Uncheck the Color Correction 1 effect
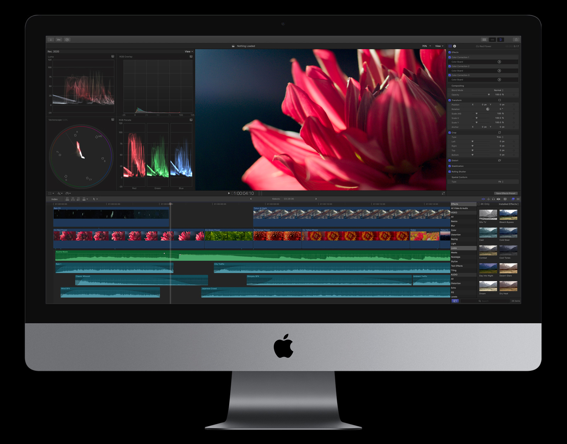This screenshot has height=444, width=567. click(x=450, y=57)
